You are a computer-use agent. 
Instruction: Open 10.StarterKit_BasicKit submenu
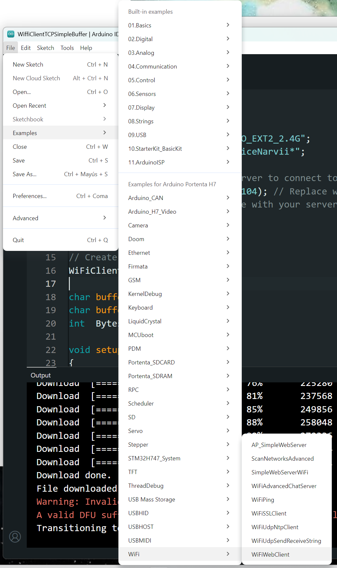click(180, 149)
